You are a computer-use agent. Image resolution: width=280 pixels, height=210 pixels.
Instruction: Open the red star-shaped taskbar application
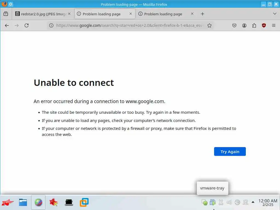coord(53,202)
